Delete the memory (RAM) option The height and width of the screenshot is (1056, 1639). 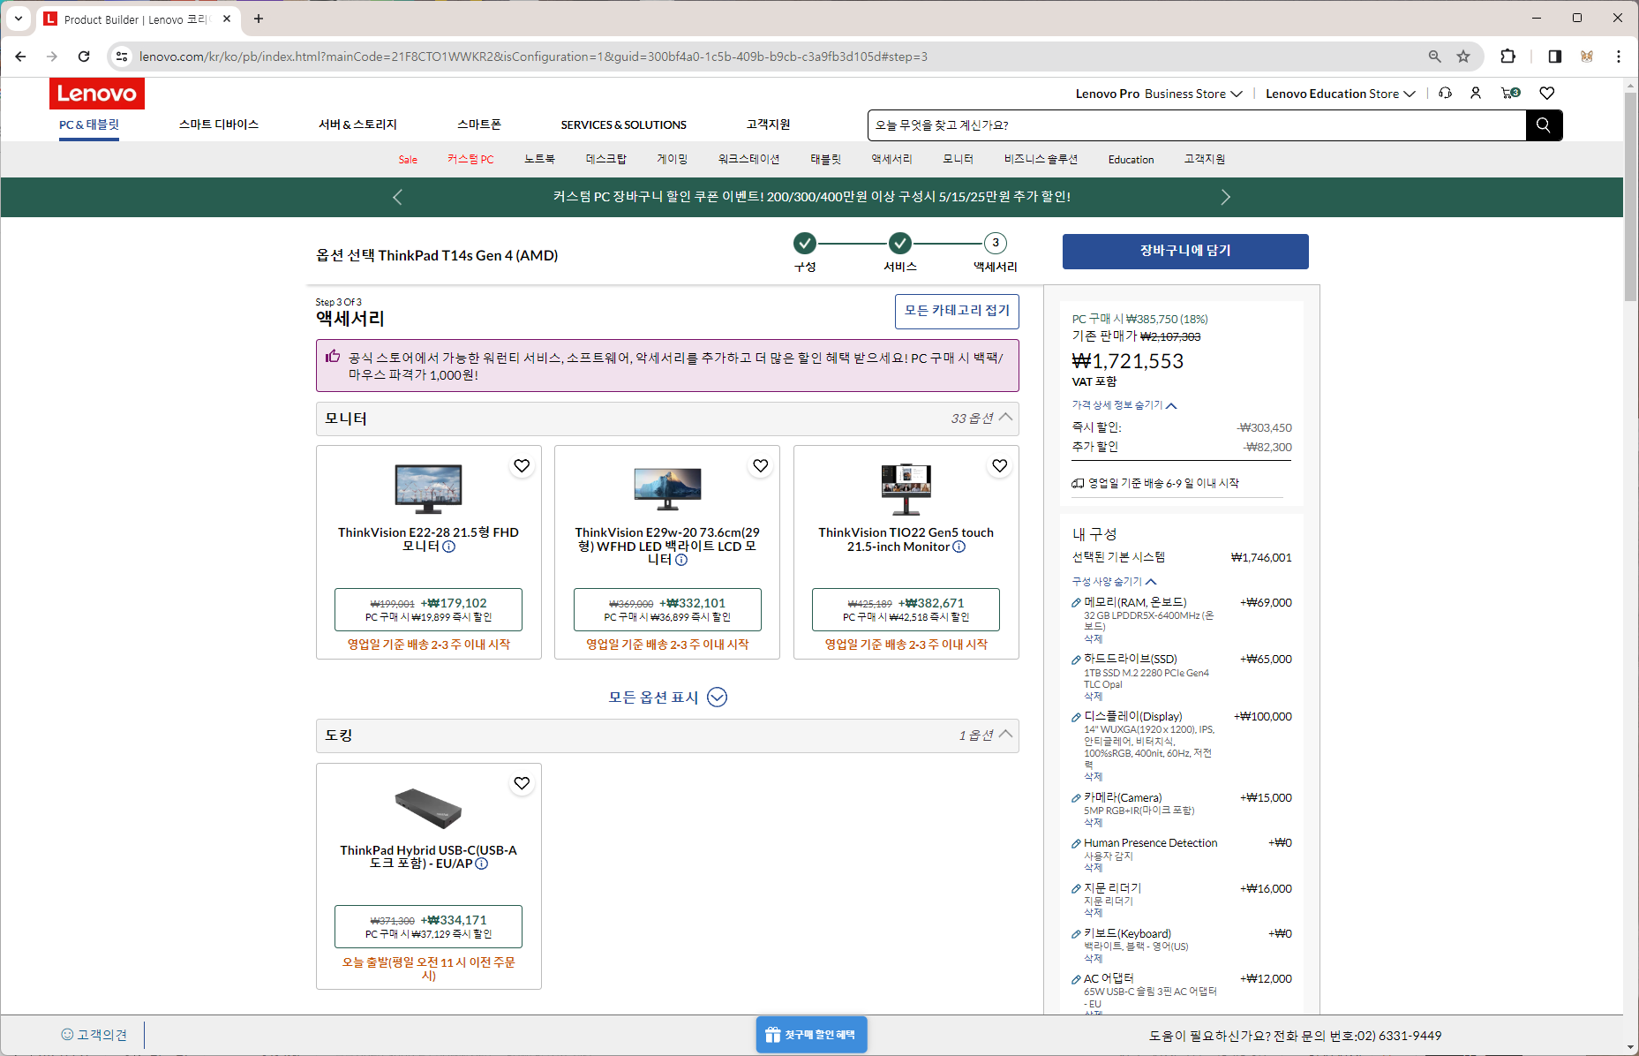pos(1093,638)
